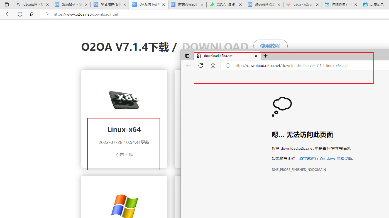Switch to the 平台维护-备份 tab
Image resolution: width=389 pixels, height=218 pixels.
(x=110, y=4)
